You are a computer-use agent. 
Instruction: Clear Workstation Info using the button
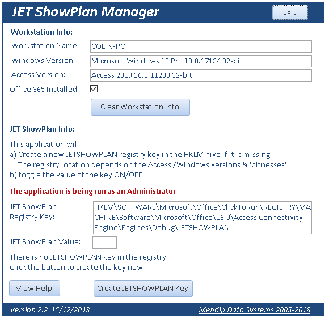coord(140,107)
